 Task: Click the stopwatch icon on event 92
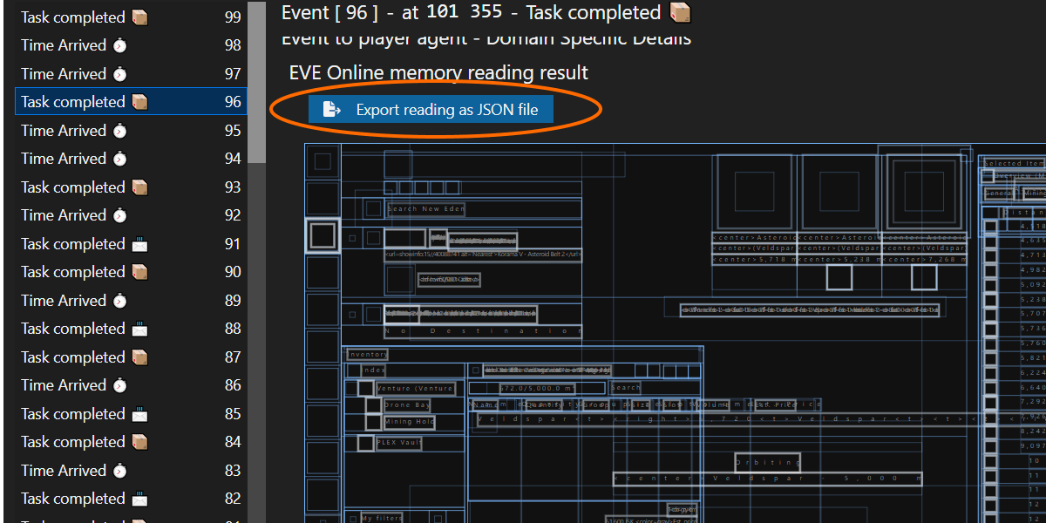[x=120, y=215]
